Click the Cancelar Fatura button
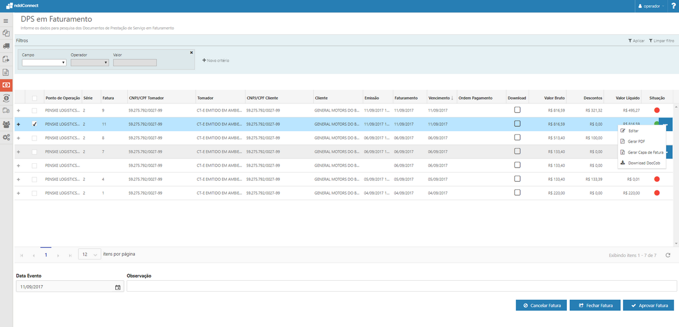Viewport: 679px width, 327px height. tap(541, 305)
